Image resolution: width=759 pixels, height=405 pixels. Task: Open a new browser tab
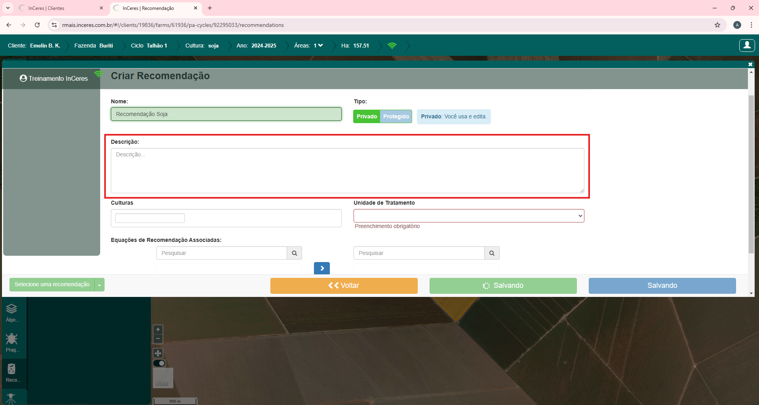pyautogui.click(x=210, y=8)
